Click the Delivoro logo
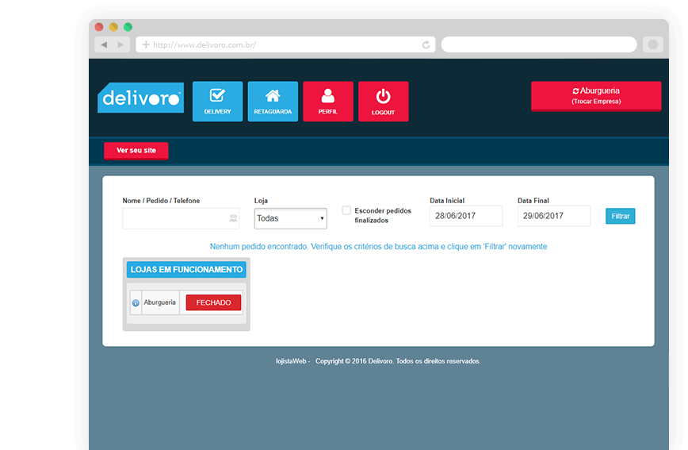The image size is (688, 450). 141,98
